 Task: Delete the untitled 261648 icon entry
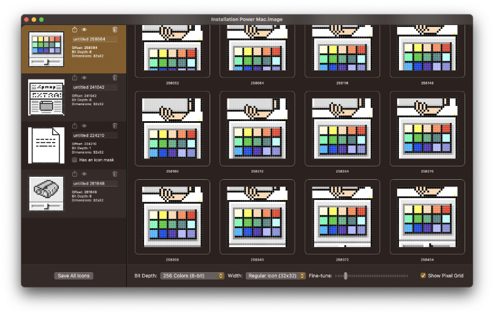click(x=115, y=174)
